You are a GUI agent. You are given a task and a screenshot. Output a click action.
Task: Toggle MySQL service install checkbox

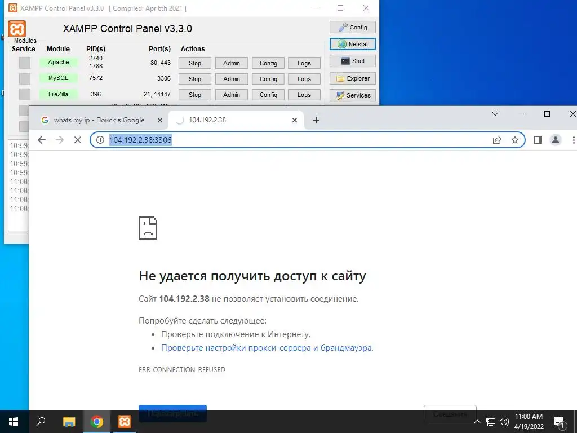25,78
